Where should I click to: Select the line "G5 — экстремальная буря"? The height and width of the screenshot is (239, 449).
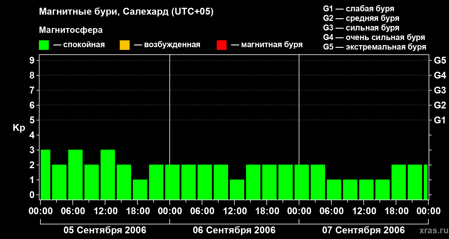coord(375,47)
